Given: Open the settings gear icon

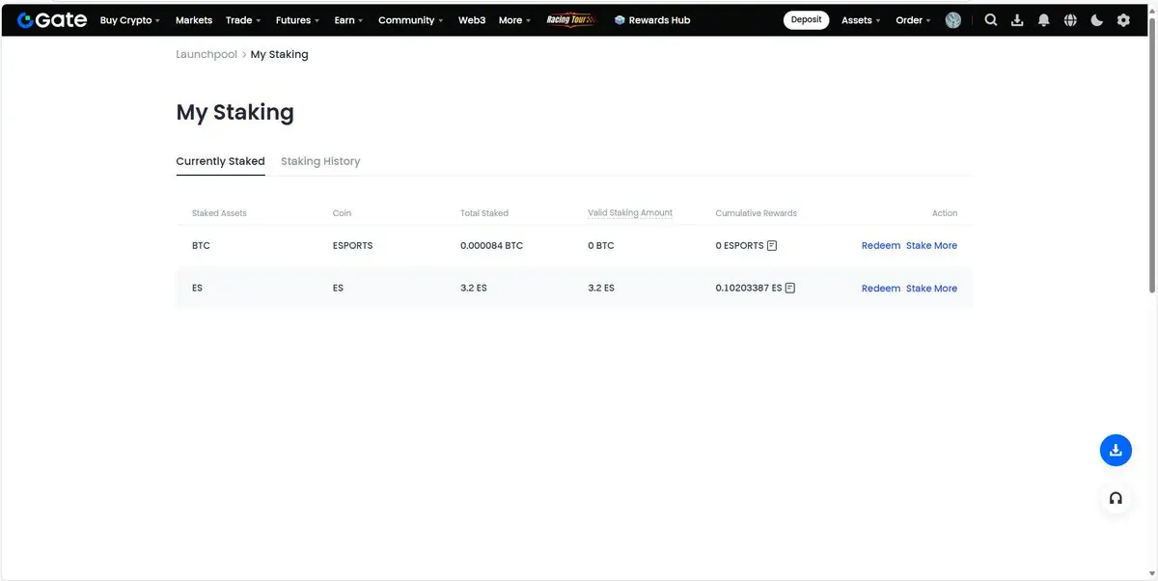Looking at the screenshot, I should (1123, 19).
